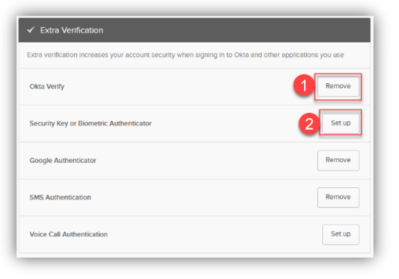Remove Google Authenticator
The image size is (399, 279).
(x=338, y=160)
